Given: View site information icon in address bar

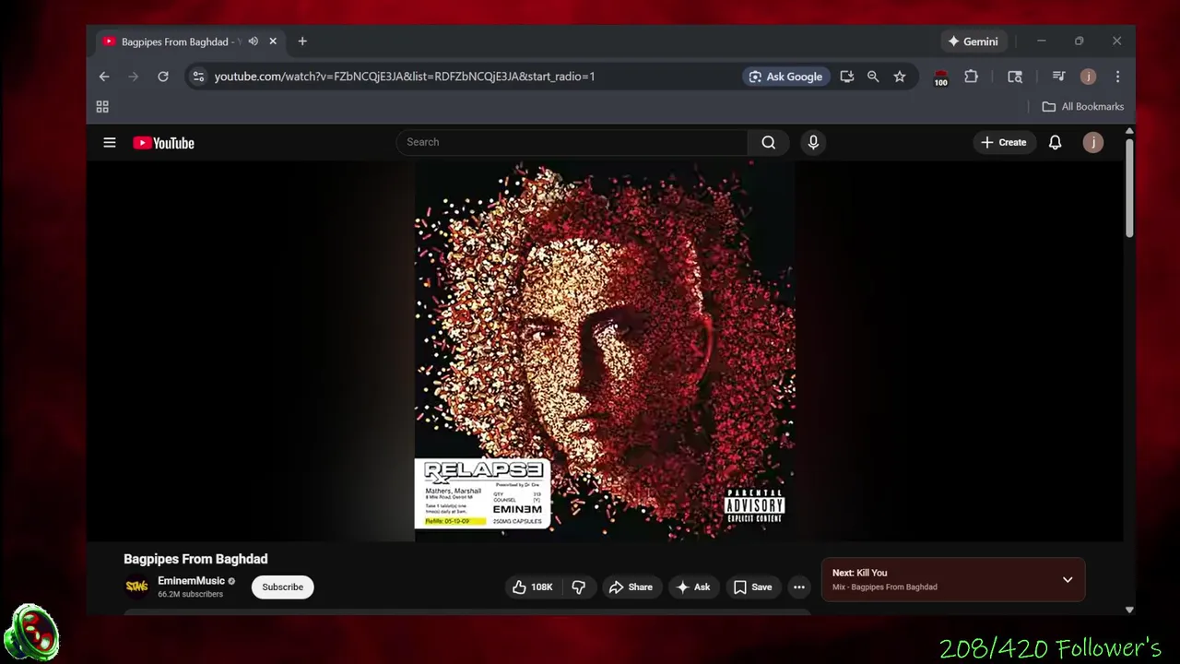Looking at the screenshot, I should 197,77.
